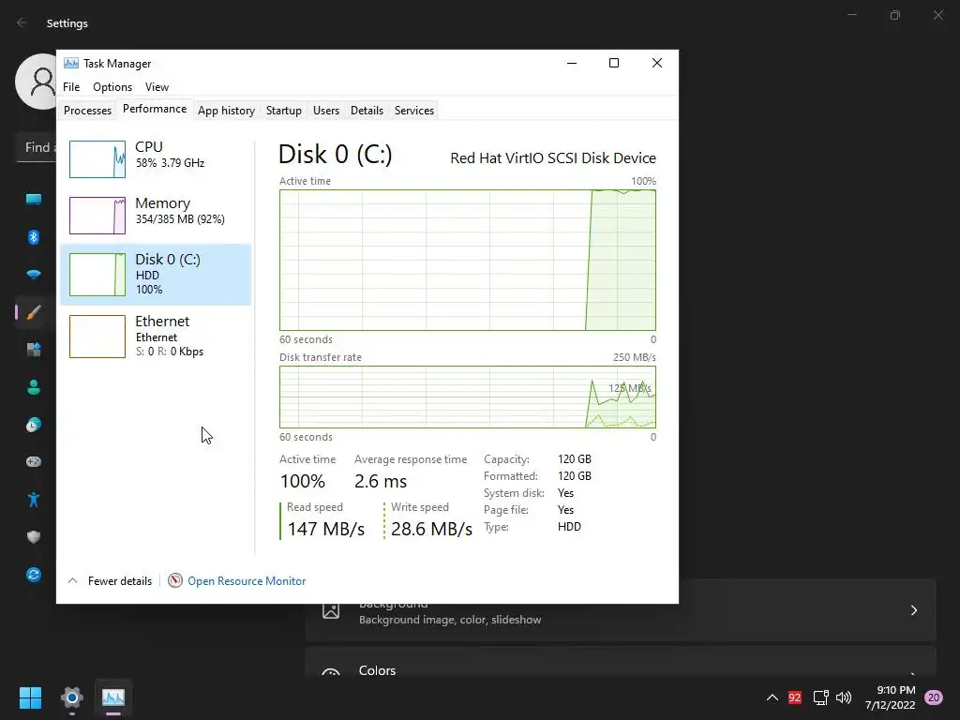The width and height of the screenshot is (960, 720).
Task: Show hidden system tray icons
Action: [772, 697]
